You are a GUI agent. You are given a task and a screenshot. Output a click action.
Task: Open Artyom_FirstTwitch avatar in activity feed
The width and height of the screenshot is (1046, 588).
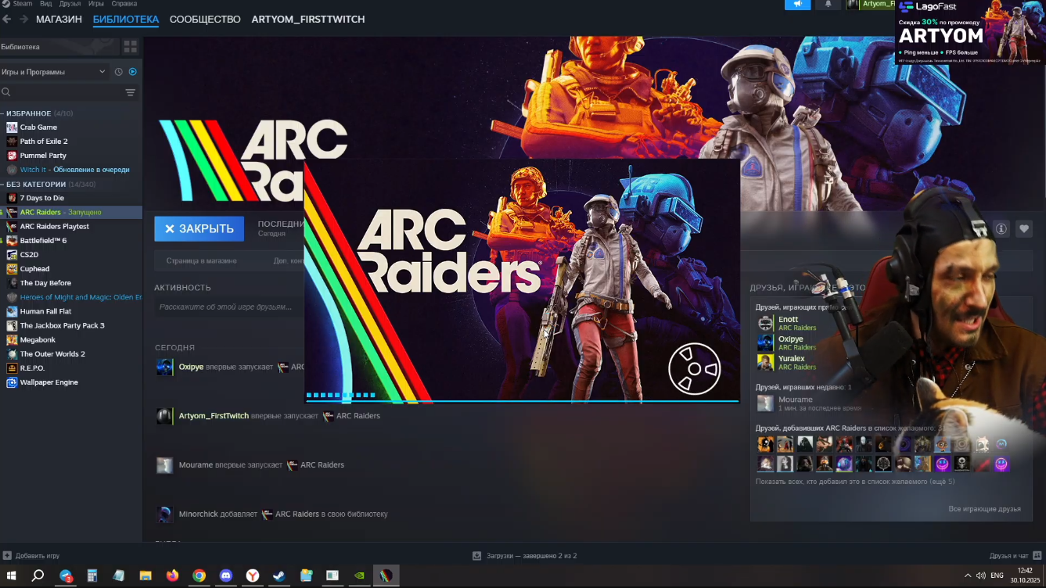tap(164, 416)
